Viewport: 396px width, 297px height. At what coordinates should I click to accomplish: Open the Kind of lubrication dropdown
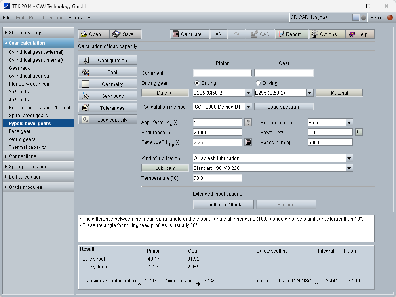(x=349, y=158)
